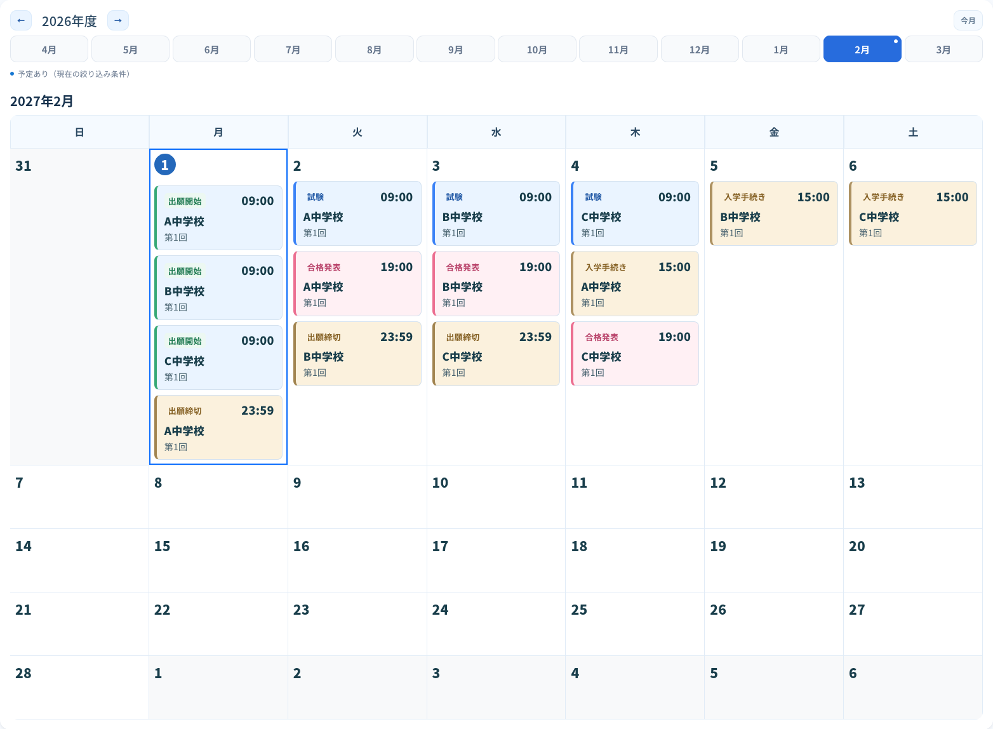The image size is (993, 729).
Task: Open B中学校 入学手続き event on Friday
Action: point(774,213)
